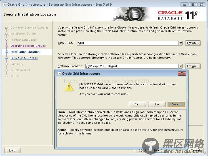Open Help for the installer
Viewport: 208px width, 156px height.
(12, 150)
